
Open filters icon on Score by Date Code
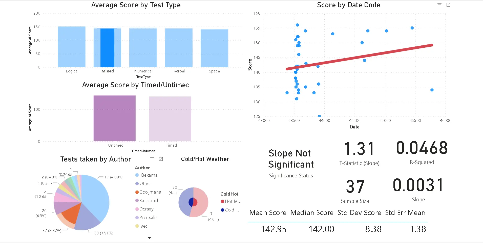(439, 5)
